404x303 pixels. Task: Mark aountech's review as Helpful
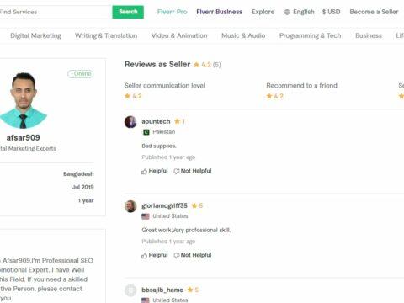(x=155, y=171)
